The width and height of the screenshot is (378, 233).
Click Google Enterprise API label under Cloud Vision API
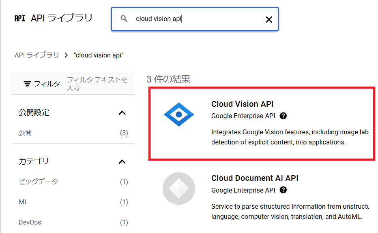[243, 116]
